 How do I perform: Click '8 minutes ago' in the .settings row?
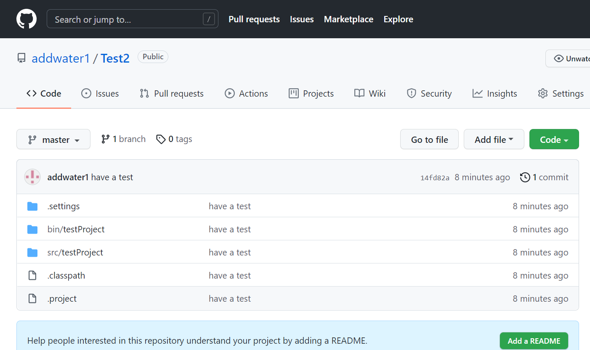pyautogui.click(x=540, y=206)
